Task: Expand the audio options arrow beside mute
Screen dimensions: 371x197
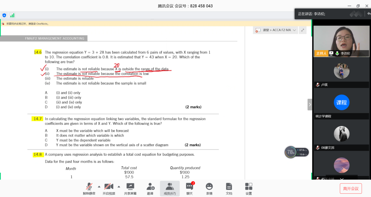Action: click(99, 186)
